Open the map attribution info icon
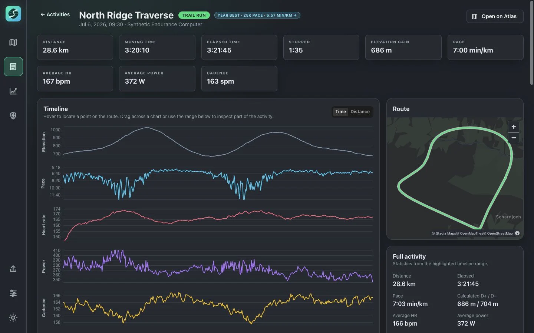 [517, 233]
